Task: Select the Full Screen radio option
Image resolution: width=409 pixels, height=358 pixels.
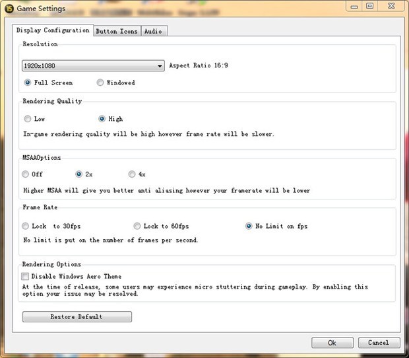Action: [28, 83]
